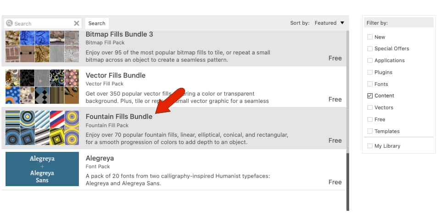The image size is (440, 220).
Task: Click the magnifier icon in search field
Action: 9,23
